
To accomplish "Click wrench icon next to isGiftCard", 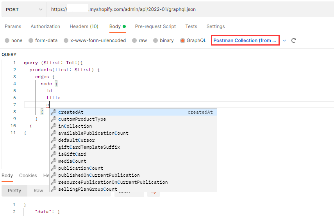I will [54, 154].
